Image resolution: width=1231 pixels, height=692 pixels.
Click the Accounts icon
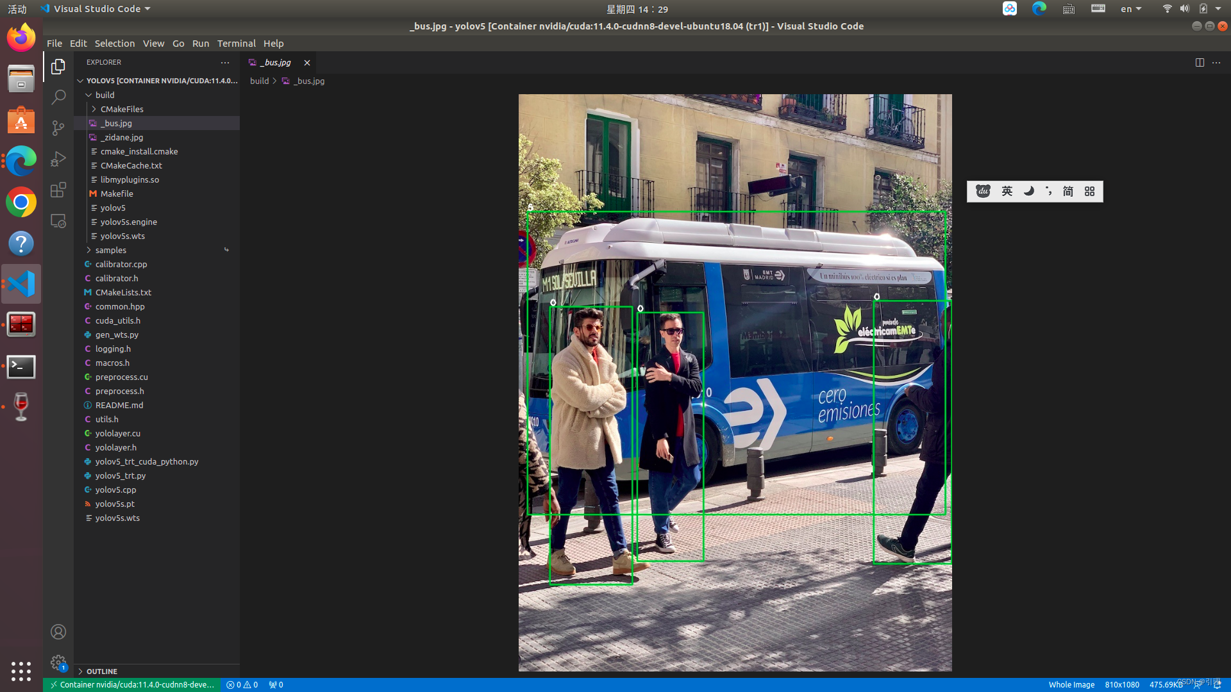(x=58, y=632)
